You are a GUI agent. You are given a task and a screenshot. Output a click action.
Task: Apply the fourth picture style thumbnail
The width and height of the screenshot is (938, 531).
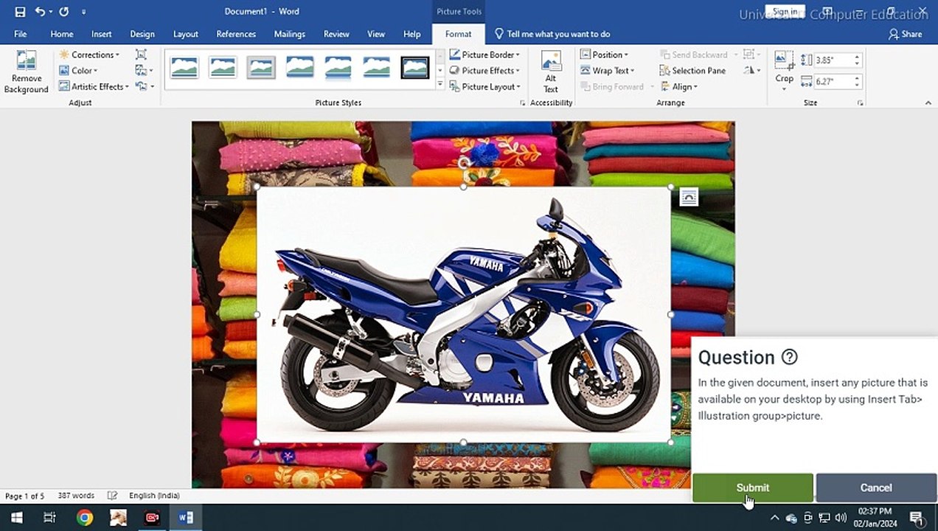[299, 68]
